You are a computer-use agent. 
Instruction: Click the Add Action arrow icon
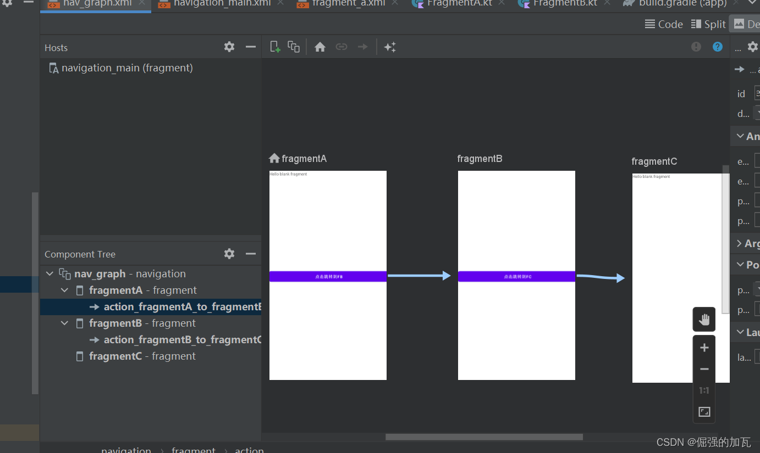[x=362, y=47]
